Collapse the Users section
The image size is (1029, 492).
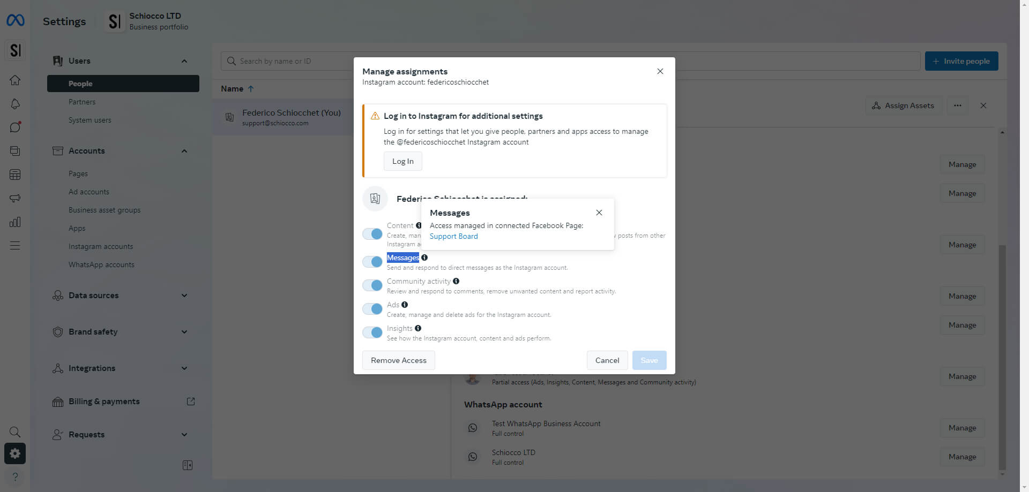click(x=184, y=61)
